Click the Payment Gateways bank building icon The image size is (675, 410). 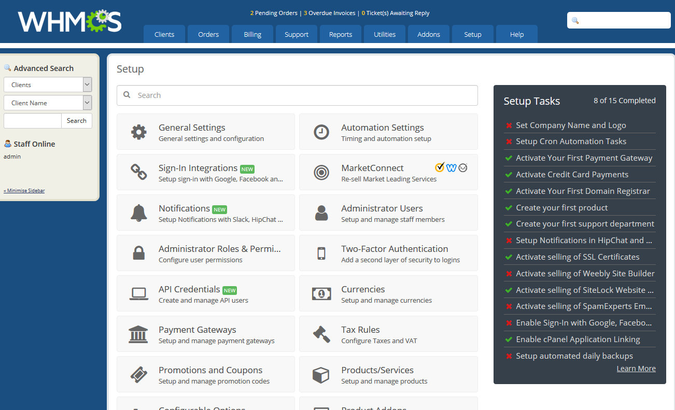(x=138, y=334)
